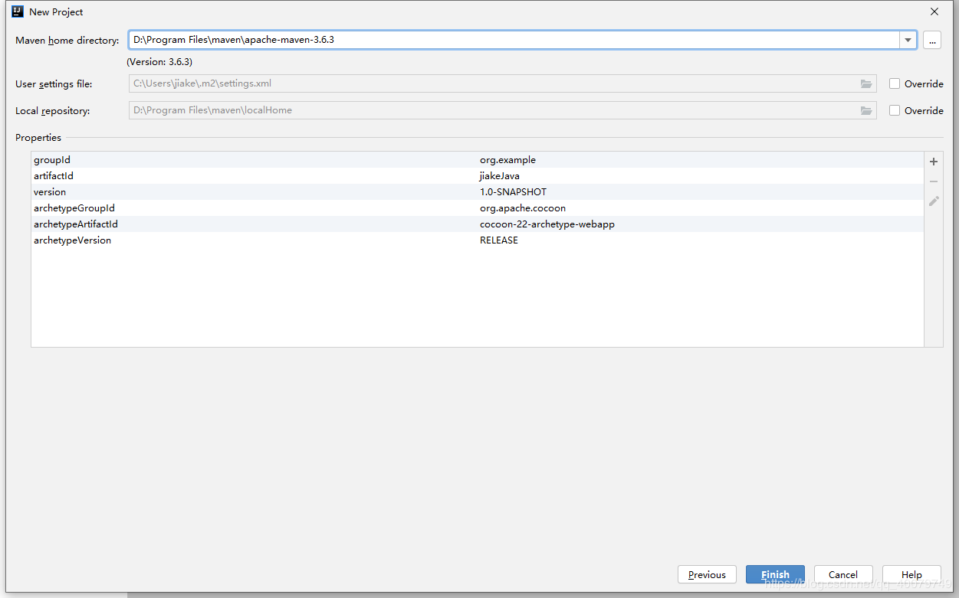Click the Finish button
Image resolution: width=959 pixels, height=598 pixels.
(775, 574)
